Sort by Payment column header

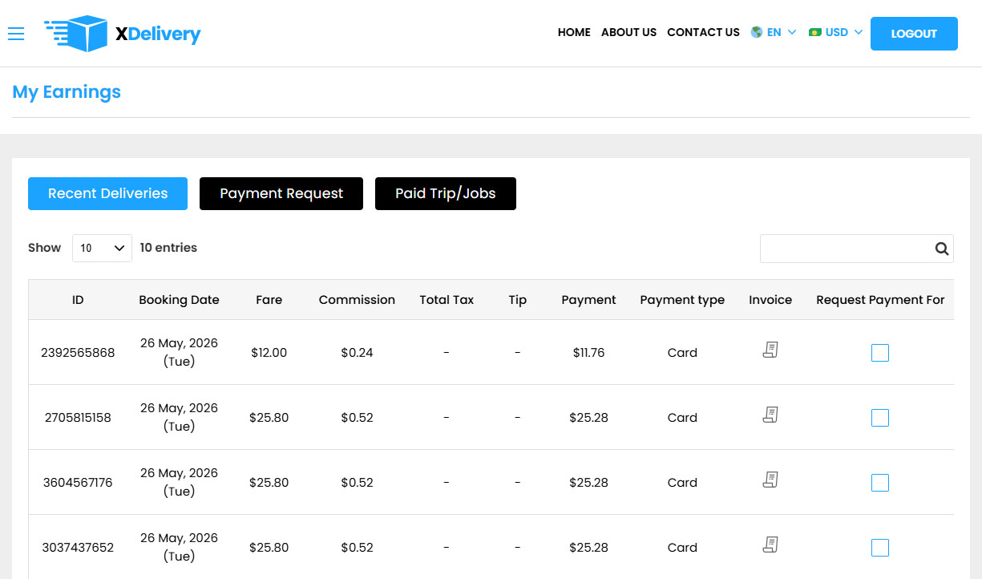point(588,300)
